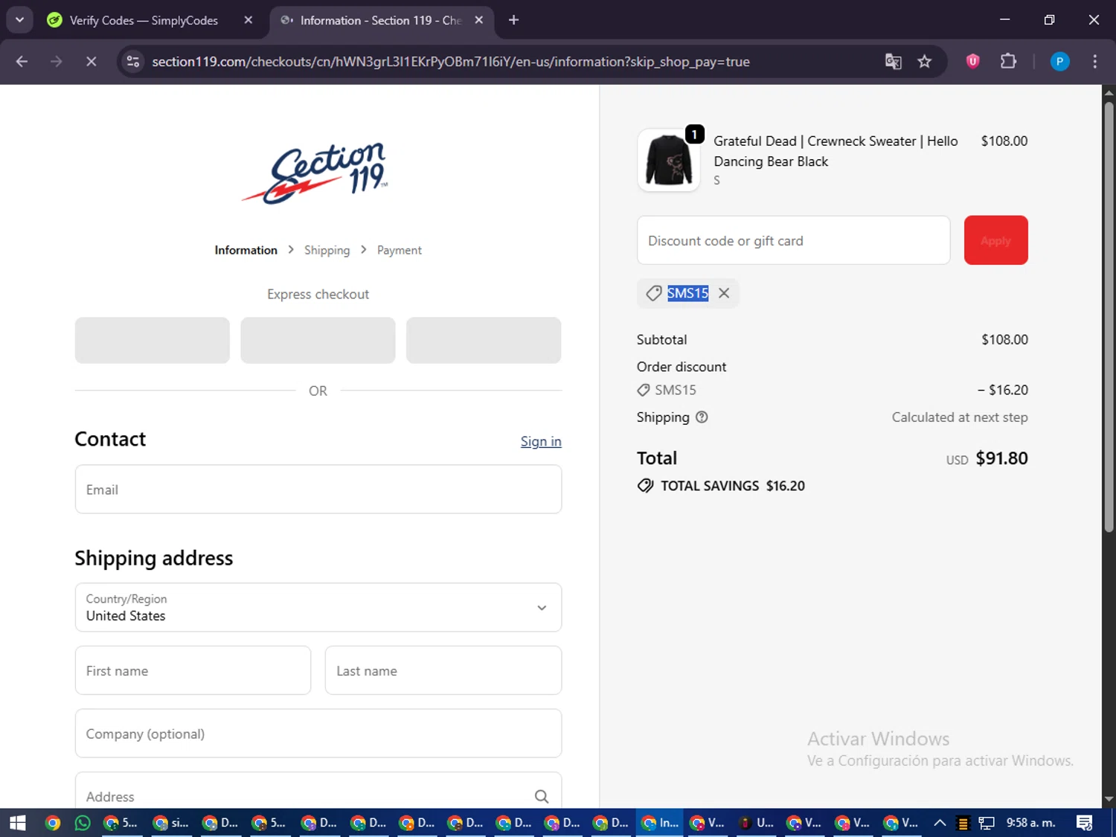The image size is (1116, 837).
Task: Open the Windows Start menu
Action: [x=17, y=823]
